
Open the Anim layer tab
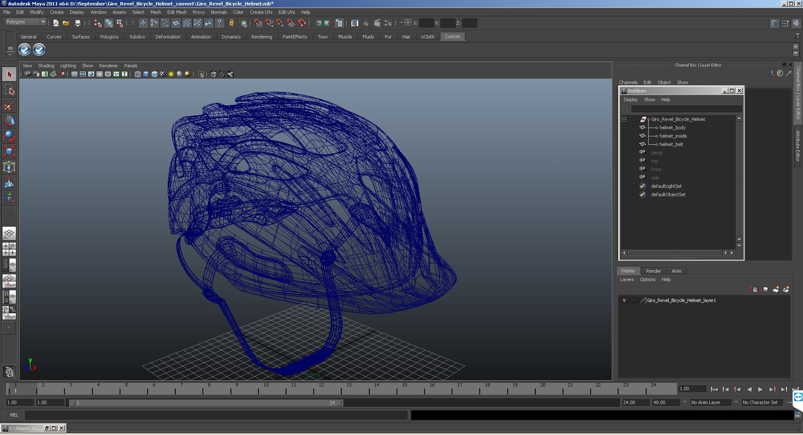tap(676, 271)
